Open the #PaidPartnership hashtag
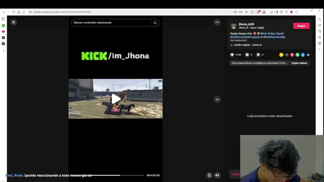 (274, 37)
